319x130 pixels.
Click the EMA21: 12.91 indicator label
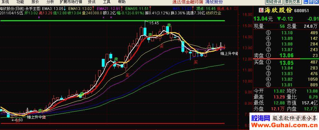click(108, 8)
